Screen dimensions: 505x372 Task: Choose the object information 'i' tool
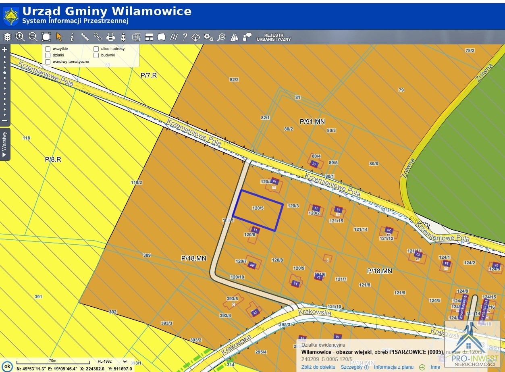72,37
